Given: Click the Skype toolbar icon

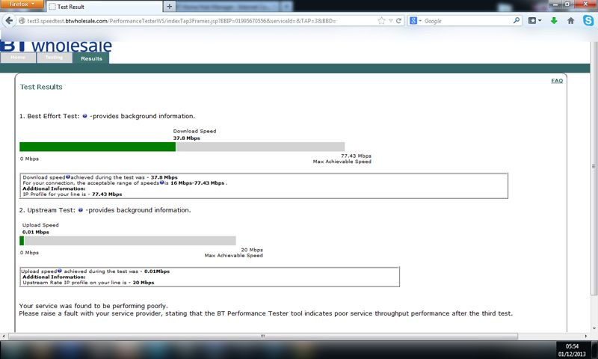Looking at the screenshot, I should (588, 21).
